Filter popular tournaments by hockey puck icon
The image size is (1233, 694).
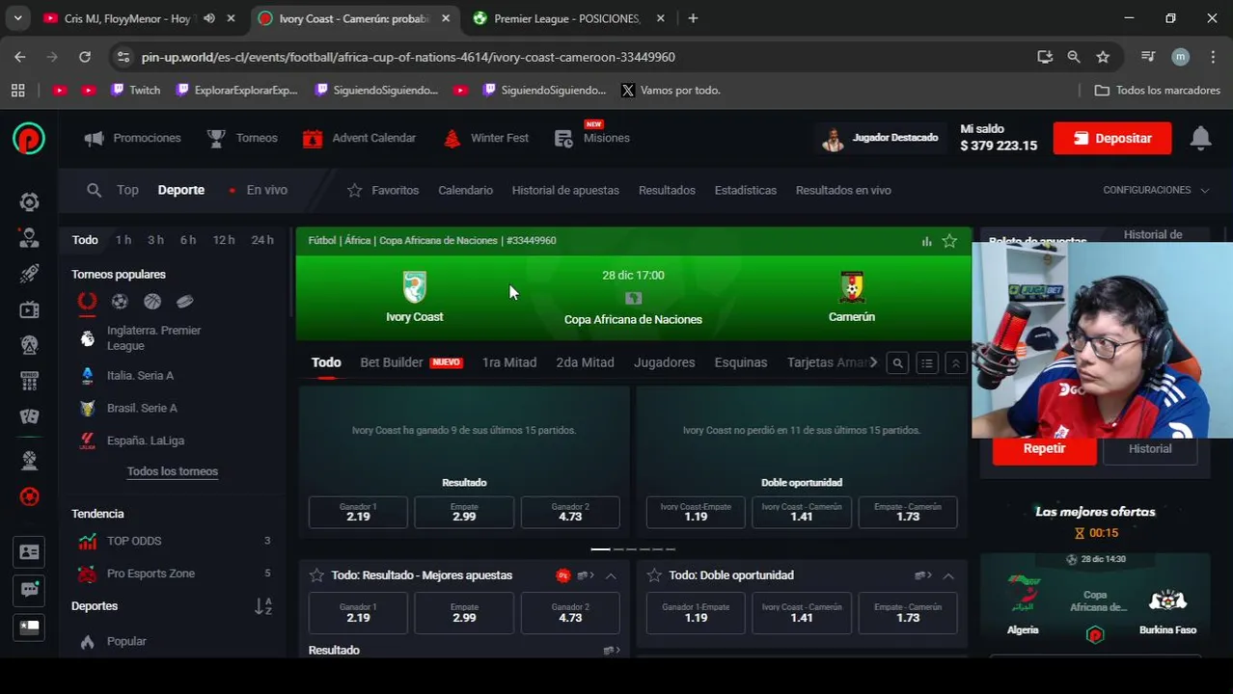click(185, 302)
